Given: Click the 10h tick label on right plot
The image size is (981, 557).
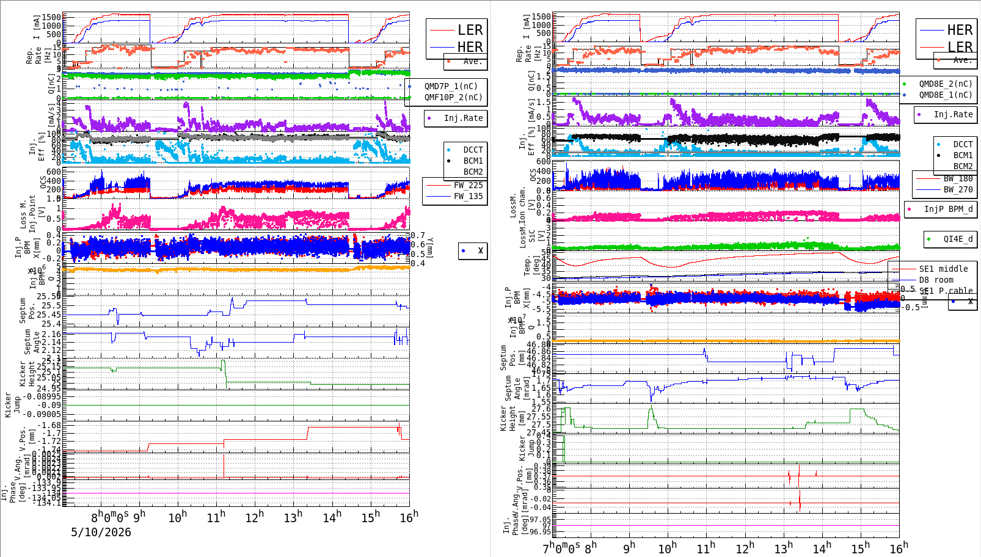Looking at the screenshot, I should click(667, 548).
